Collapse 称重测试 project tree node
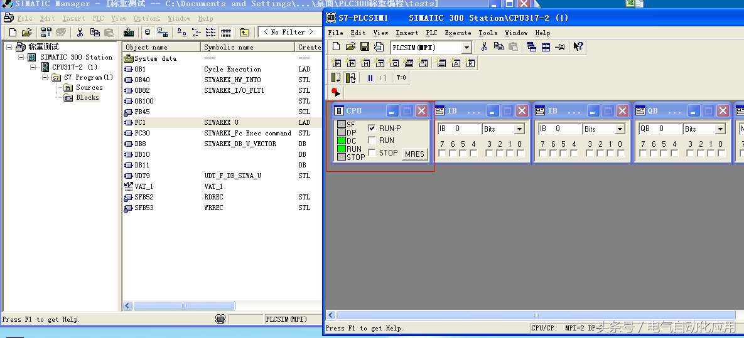The height and width of the screenshot is (338, 744). 9,47
